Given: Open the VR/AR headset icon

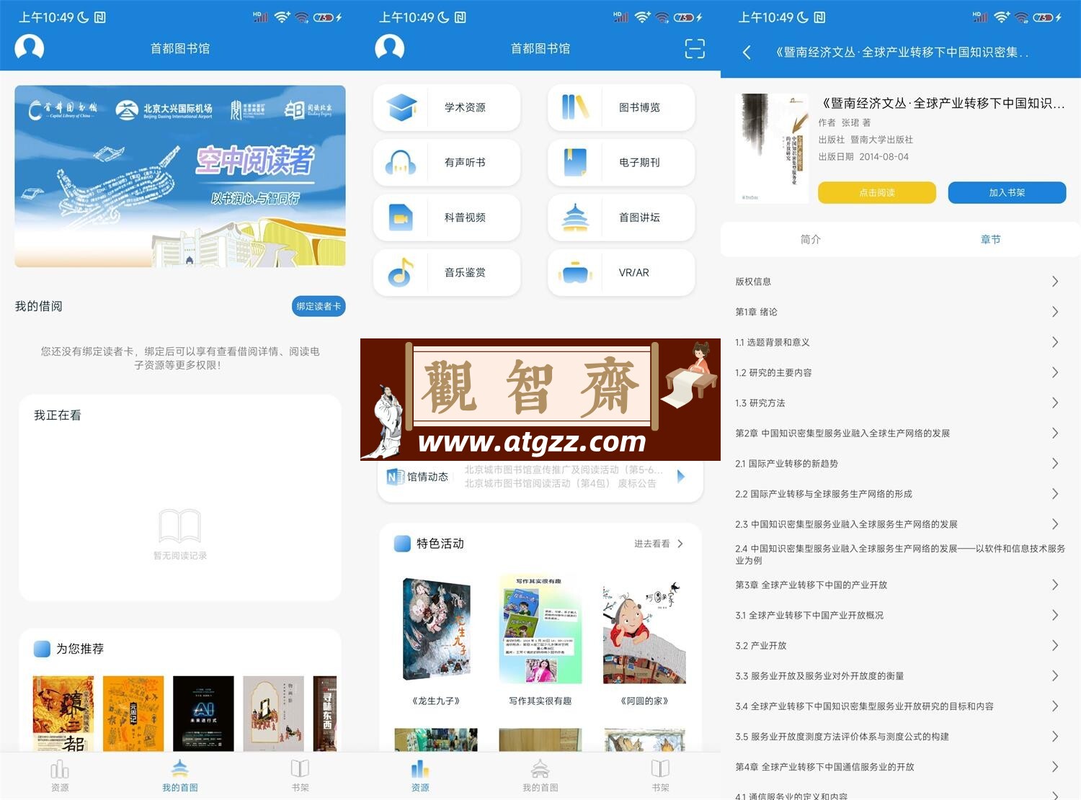Looking at the screenshot, I should (575, 273).
